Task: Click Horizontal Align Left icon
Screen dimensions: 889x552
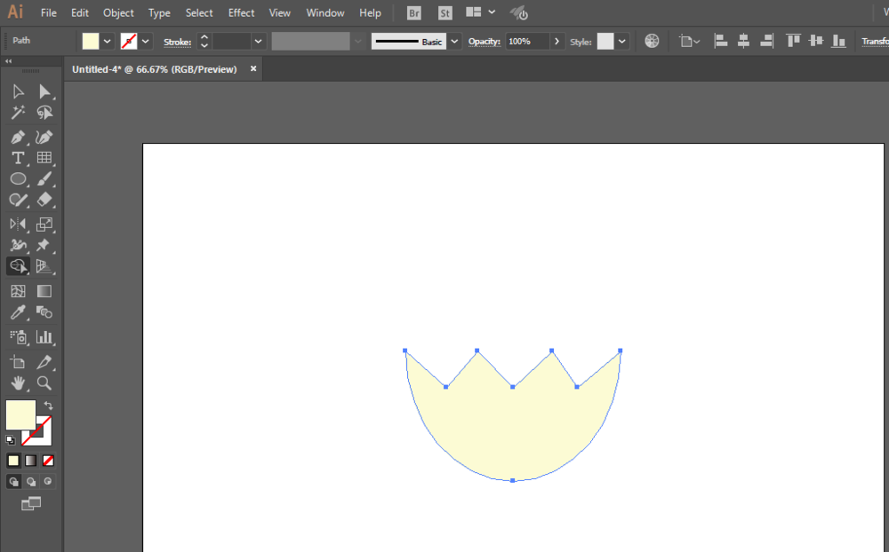Action: point(721,41)
